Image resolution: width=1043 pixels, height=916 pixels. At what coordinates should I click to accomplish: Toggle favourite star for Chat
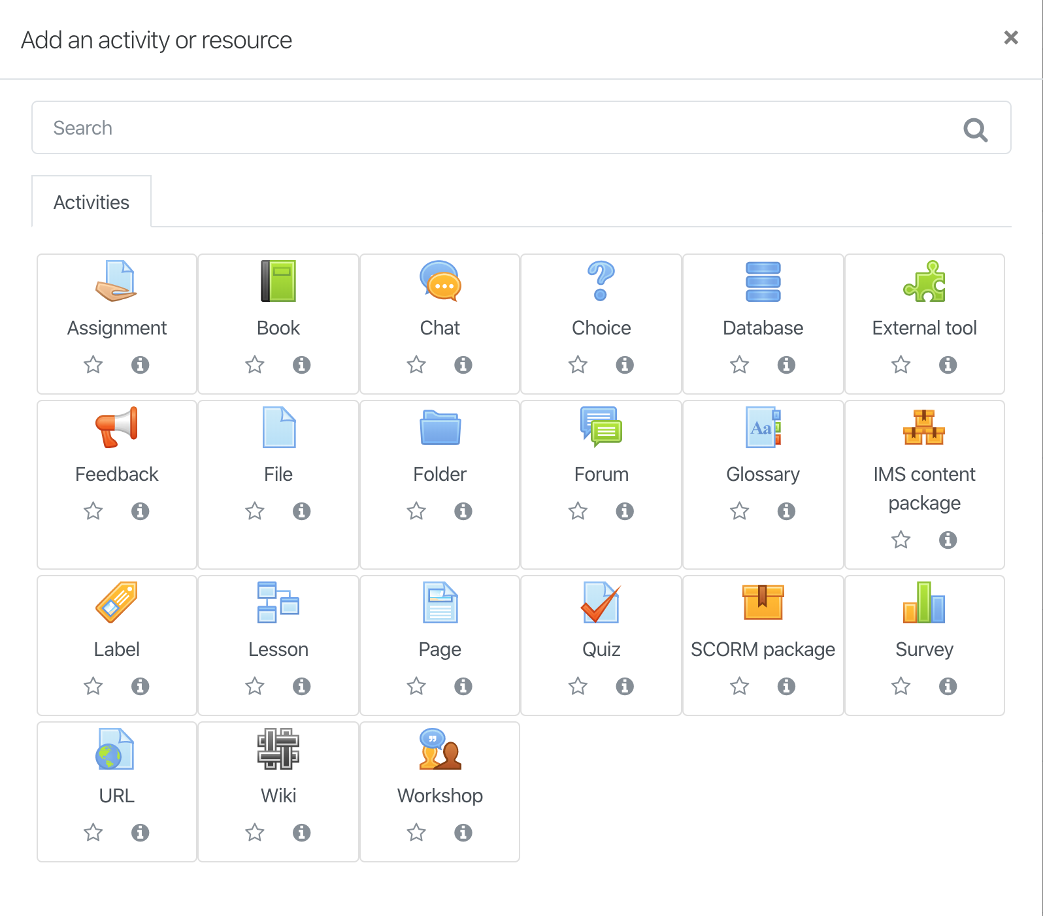tap(416, 365)
